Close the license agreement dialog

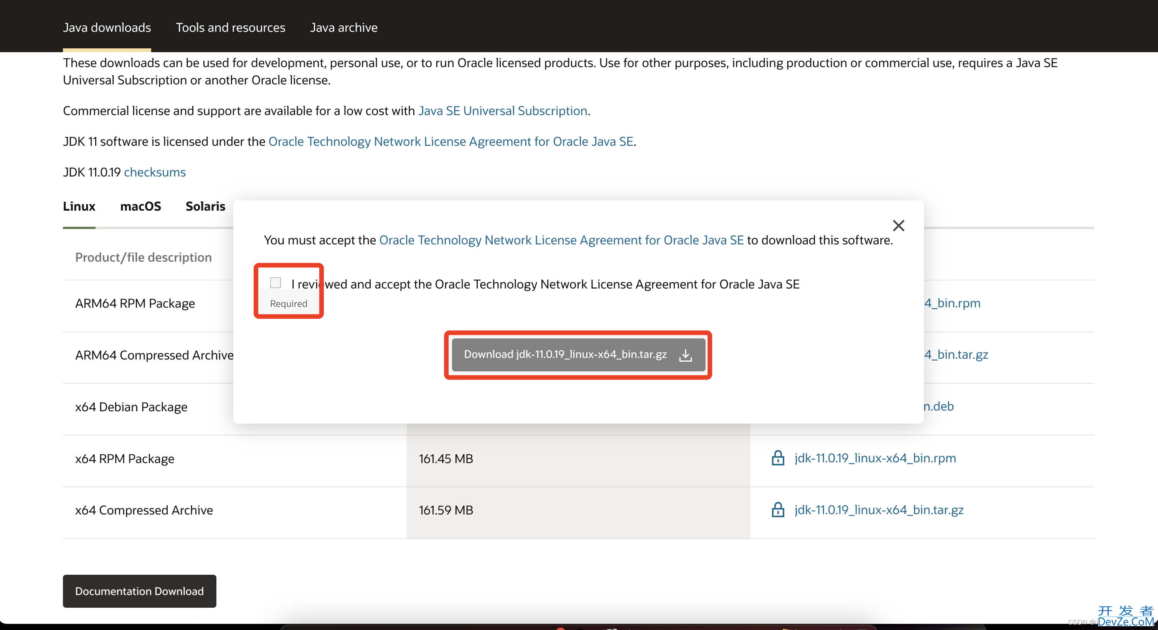coord(898,226)
